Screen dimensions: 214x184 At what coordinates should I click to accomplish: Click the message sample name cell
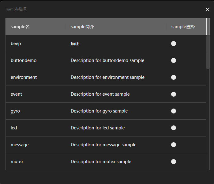[x=20, y=145]
